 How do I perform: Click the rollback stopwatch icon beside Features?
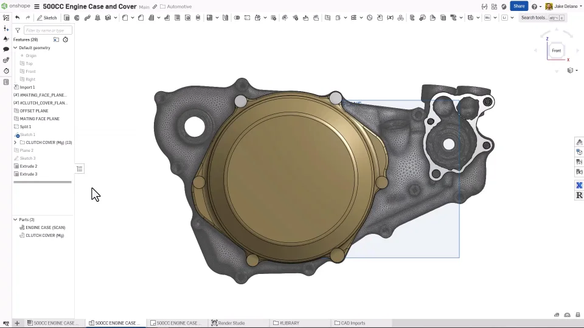coord(66,39)
